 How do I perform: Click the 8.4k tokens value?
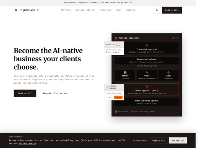115,52
